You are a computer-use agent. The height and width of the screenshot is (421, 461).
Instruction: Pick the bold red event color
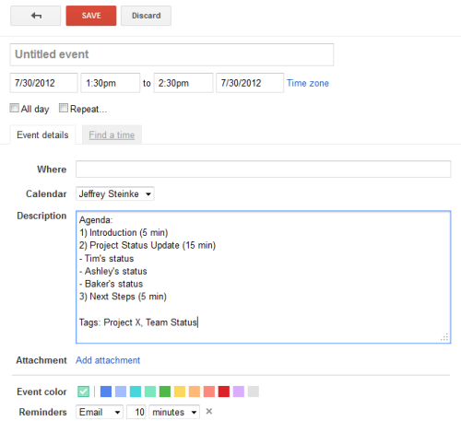click(224, 392)
